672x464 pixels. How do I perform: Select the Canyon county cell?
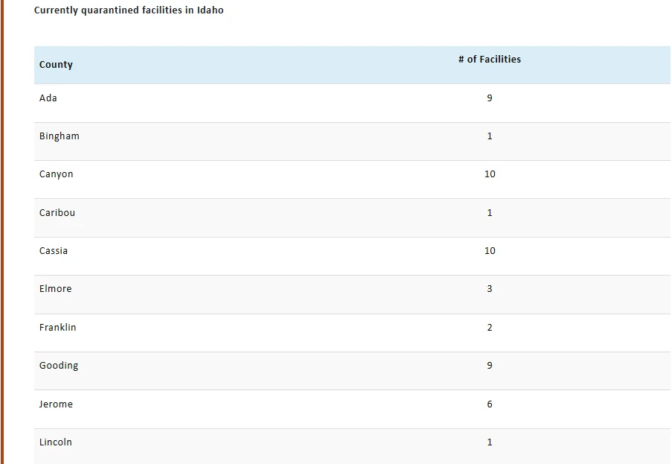(56, 174)
